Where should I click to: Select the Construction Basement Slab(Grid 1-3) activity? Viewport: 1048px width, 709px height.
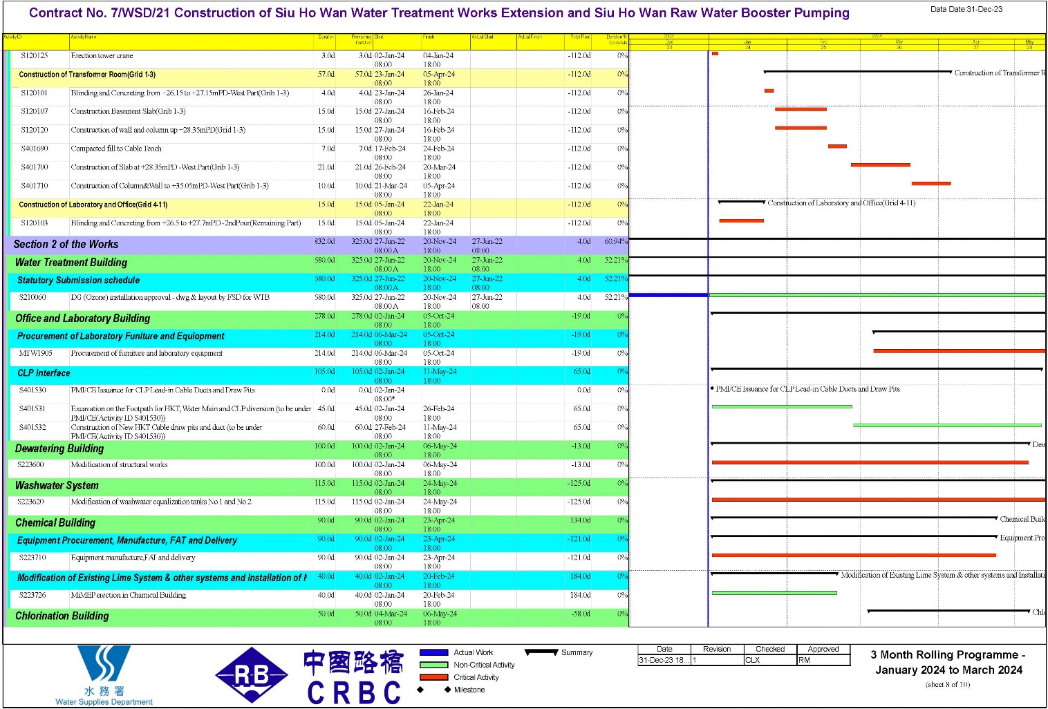coord(128,111)
